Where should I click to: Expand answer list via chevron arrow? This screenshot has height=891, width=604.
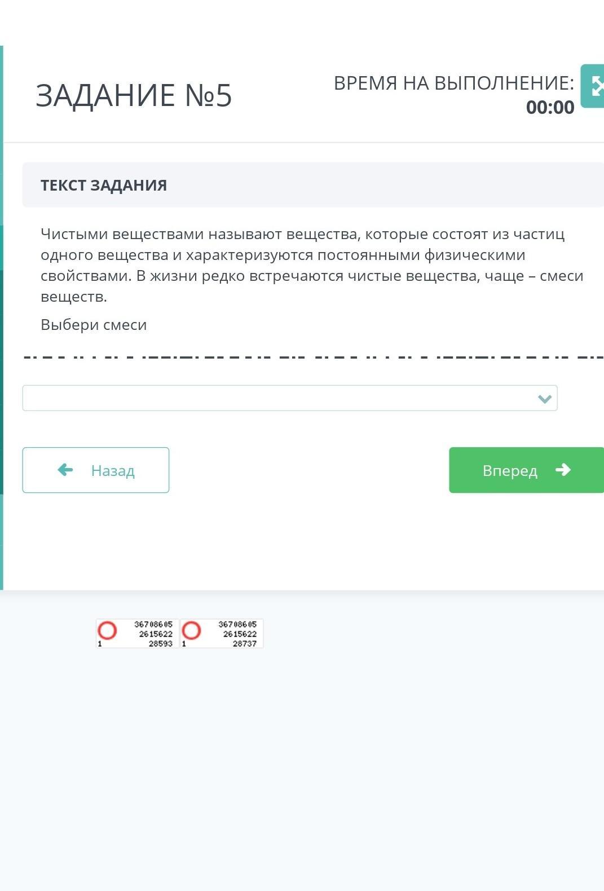[544, 399]
